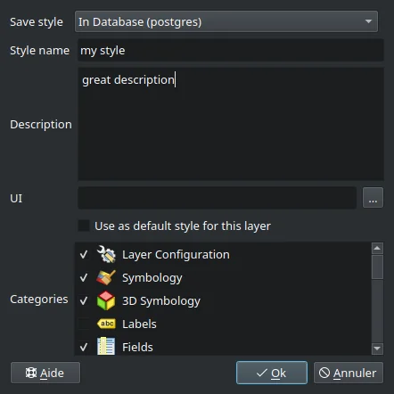Open the Save style dropdown
The width and height of the screenshot is (394, 394).
[226, 21]
